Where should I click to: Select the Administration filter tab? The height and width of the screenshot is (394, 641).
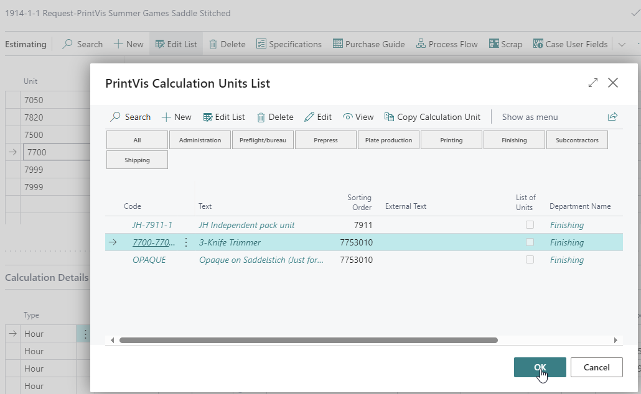200,140
